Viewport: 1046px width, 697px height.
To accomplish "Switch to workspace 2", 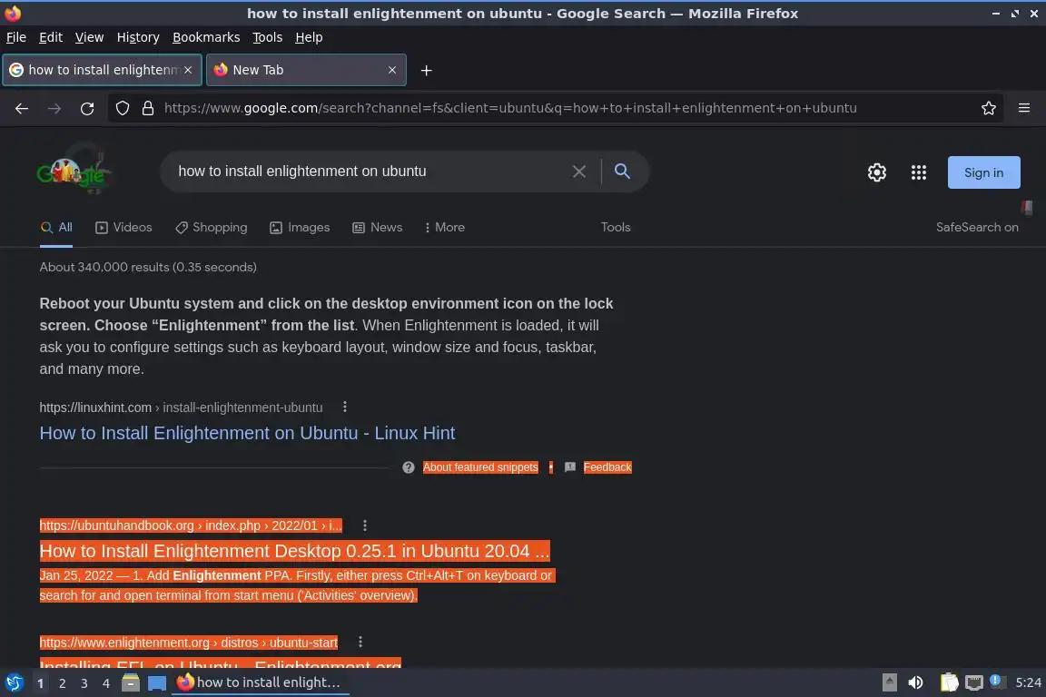I will [x=62, y=683].
